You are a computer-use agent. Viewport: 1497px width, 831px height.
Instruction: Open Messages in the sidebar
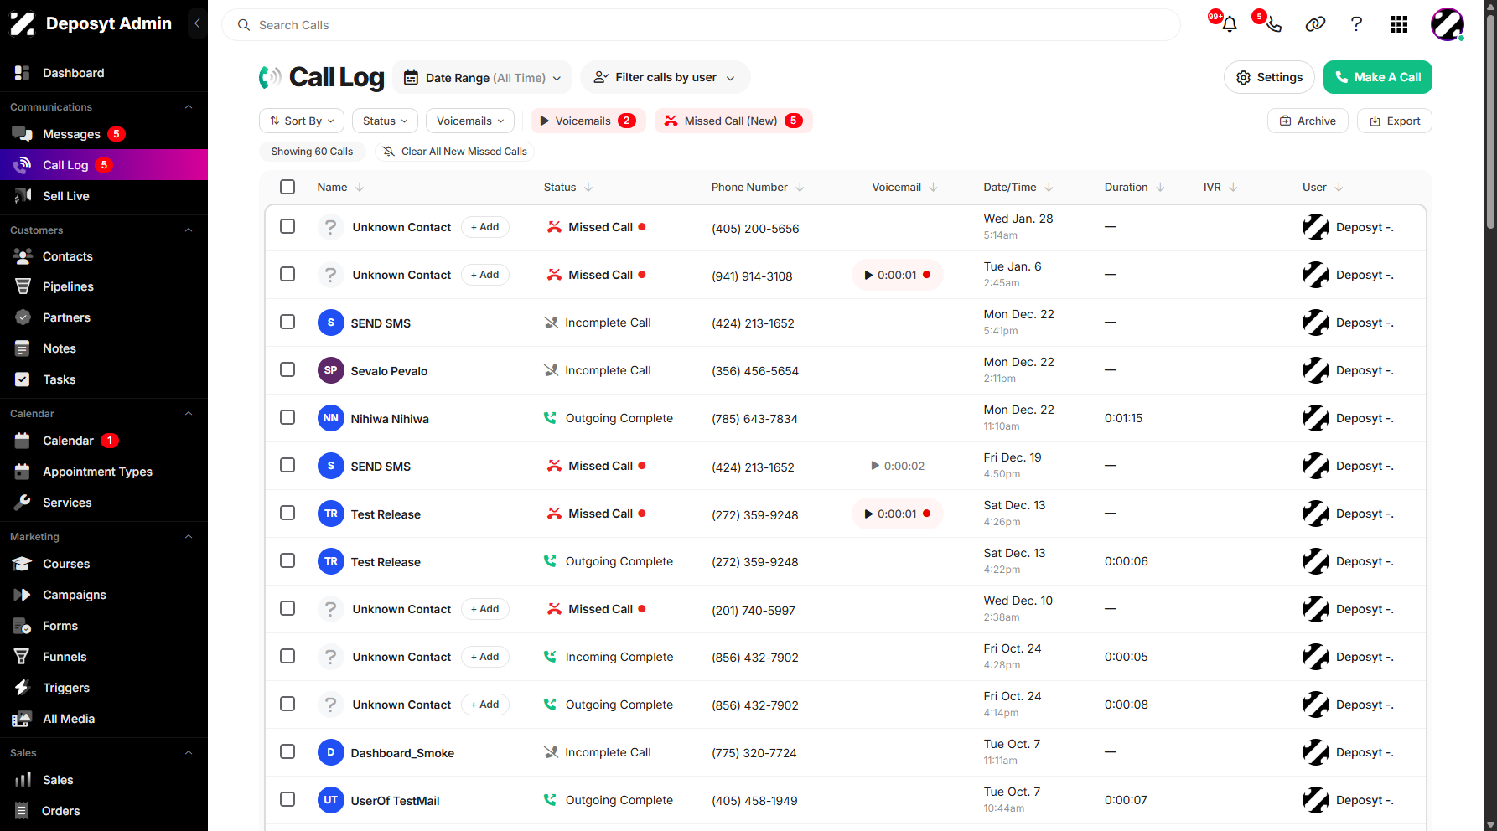(71, 134)
